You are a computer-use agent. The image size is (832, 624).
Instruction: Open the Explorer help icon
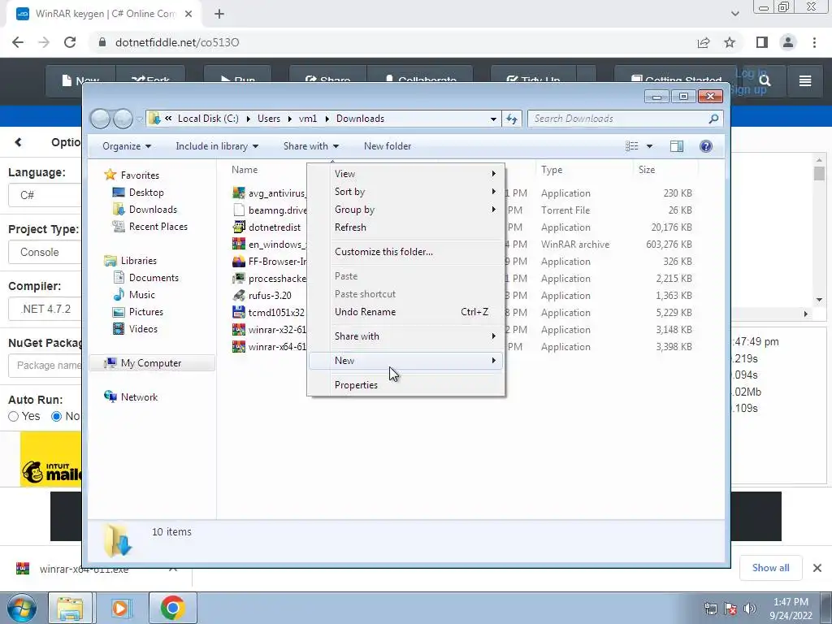pos(706,146)
